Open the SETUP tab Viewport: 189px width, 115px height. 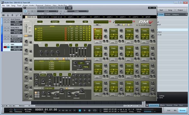(x=148, y=17)
